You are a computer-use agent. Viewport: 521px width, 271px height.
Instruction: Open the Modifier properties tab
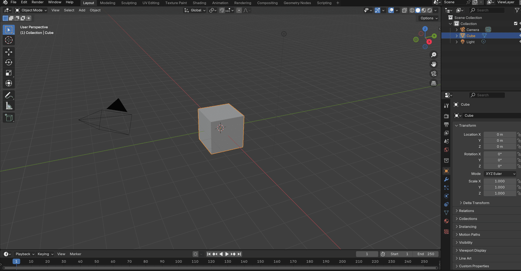(x=446, y=179)
